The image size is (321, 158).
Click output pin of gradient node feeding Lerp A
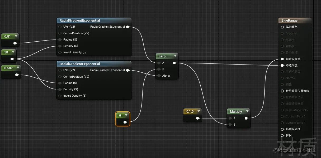click(x=128, y=27)
